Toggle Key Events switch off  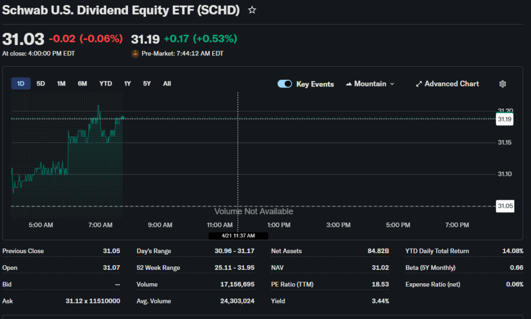coord(285,84)
